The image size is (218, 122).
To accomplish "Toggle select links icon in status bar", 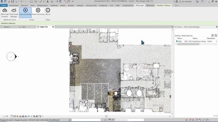I will pyautogui.click(x=186, y=120).
